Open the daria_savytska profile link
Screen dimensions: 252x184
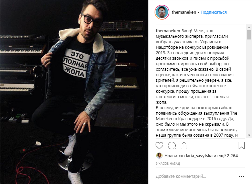point(198,156)
